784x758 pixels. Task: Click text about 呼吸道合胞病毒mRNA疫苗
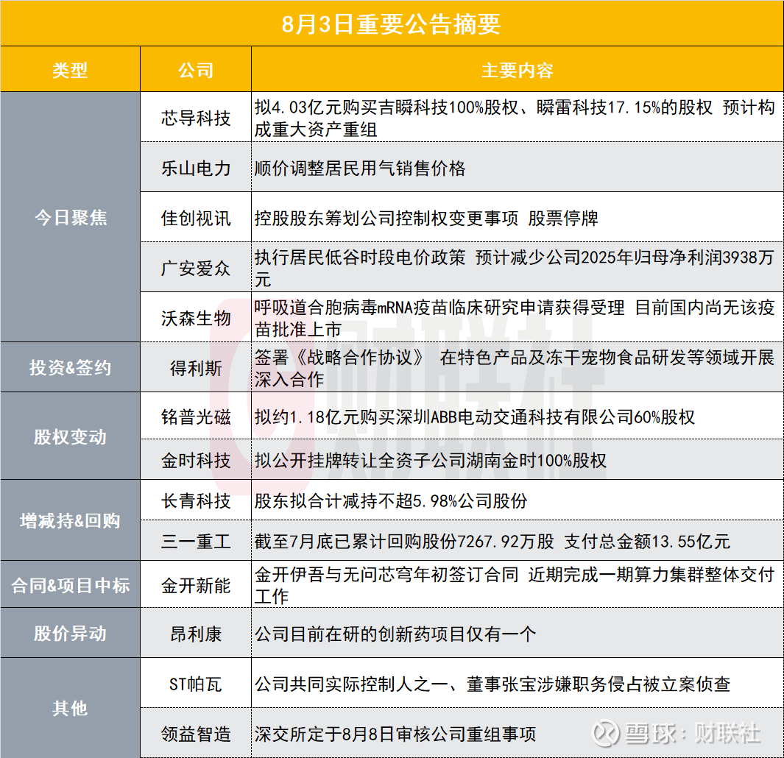pyautogui.click(x=515, y=318)
